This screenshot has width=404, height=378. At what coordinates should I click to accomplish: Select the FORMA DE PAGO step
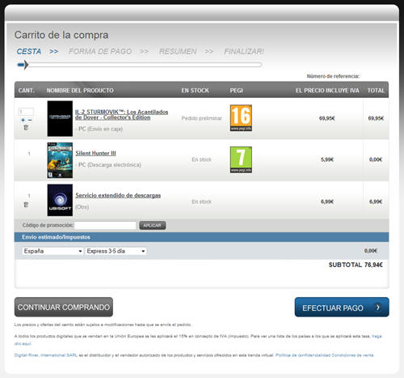(x=100, y=51)
